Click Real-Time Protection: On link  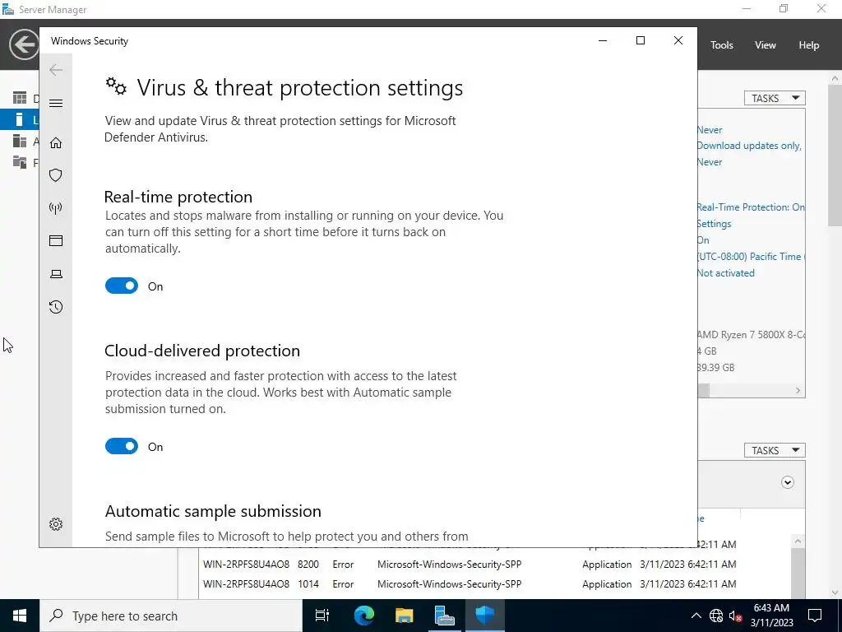click(x=752, y=207)
